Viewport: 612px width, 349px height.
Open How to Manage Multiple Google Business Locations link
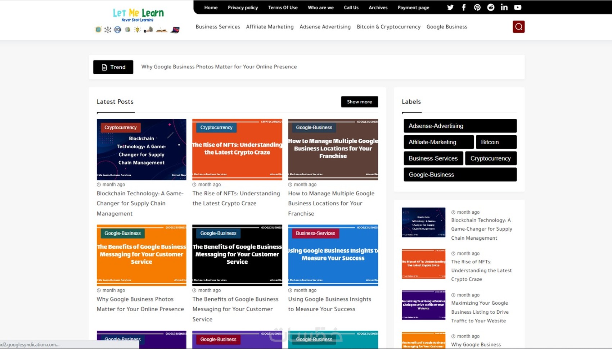click(331, 203)
